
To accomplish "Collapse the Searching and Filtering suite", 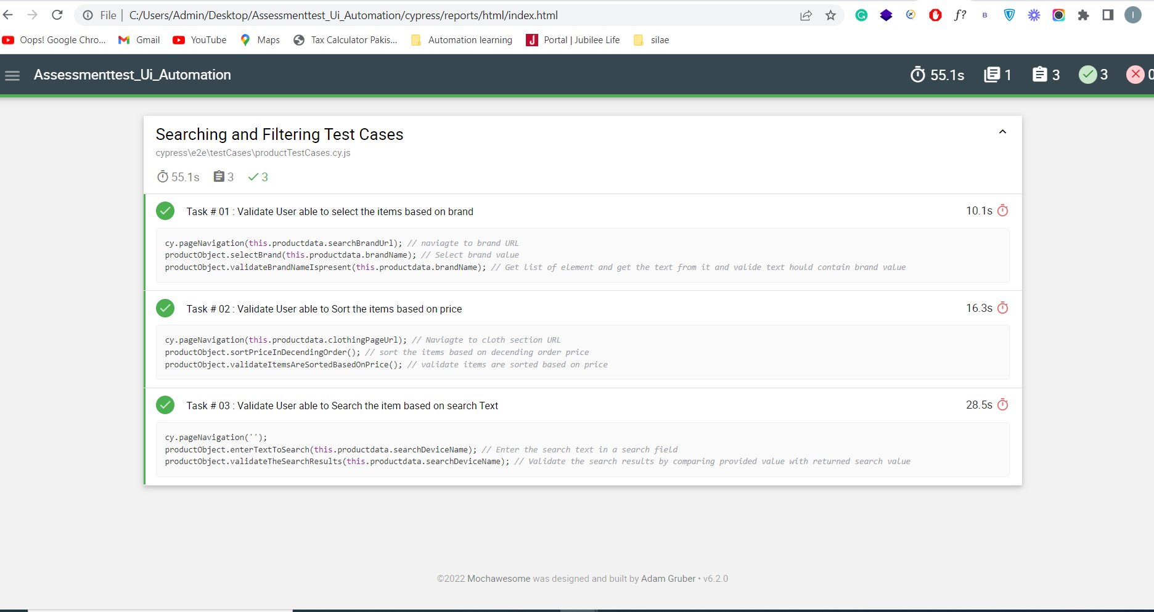I will click(1002, 132).
